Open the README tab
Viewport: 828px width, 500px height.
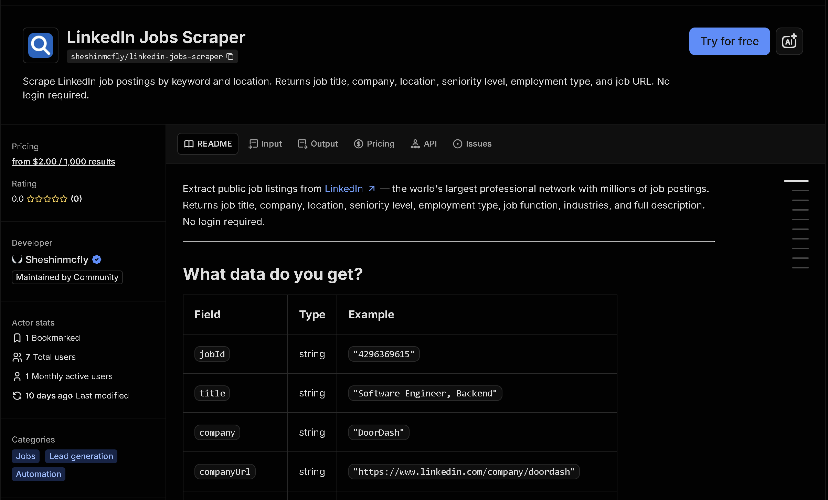(208, 144)
